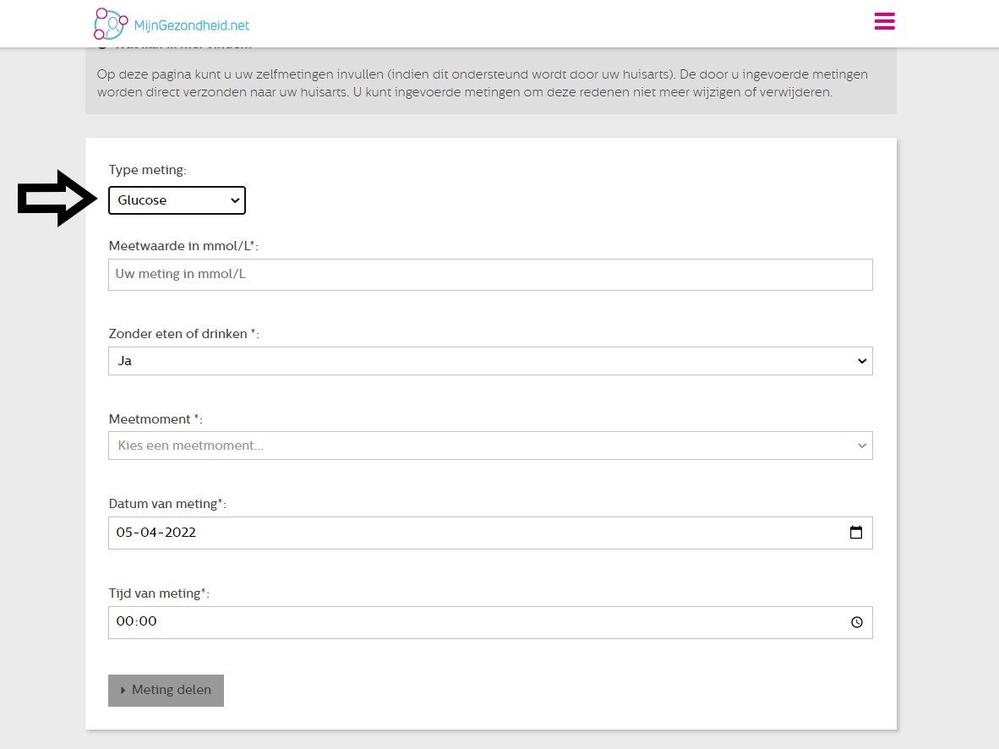Open the Kies een meetmoment dropdown
Image resolution: width=999 pixels, height=749 pixels.
point(490,446)
